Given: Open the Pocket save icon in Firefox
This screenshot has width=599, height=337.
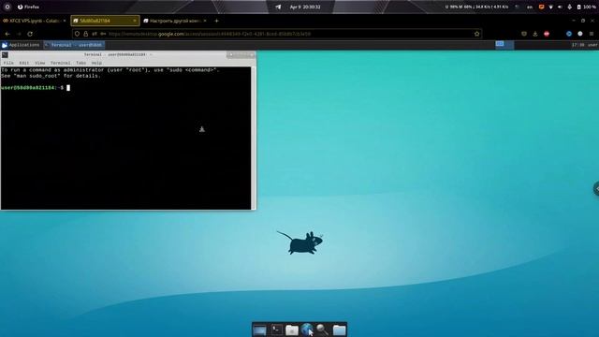Looking at the screenshot, I should tap(524, 34).
